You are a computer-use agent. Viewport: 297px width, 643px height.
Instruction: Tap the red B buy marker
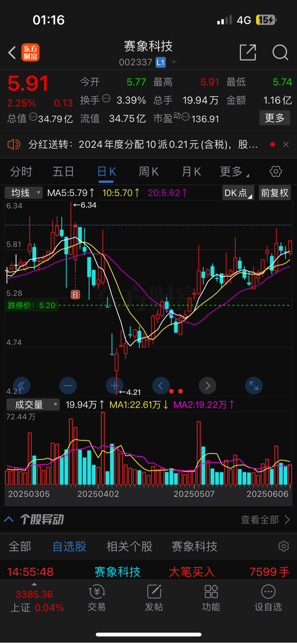75,295
